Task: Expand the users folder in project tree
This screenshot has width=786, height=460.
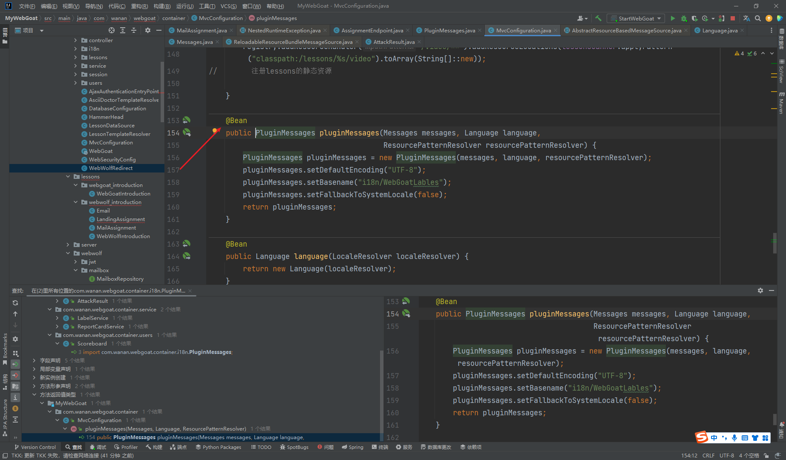Action: pyautogui.click(x=76, y=83)
